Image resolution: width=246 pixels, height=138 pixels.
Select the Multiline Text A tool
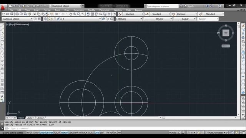point(2,97)
